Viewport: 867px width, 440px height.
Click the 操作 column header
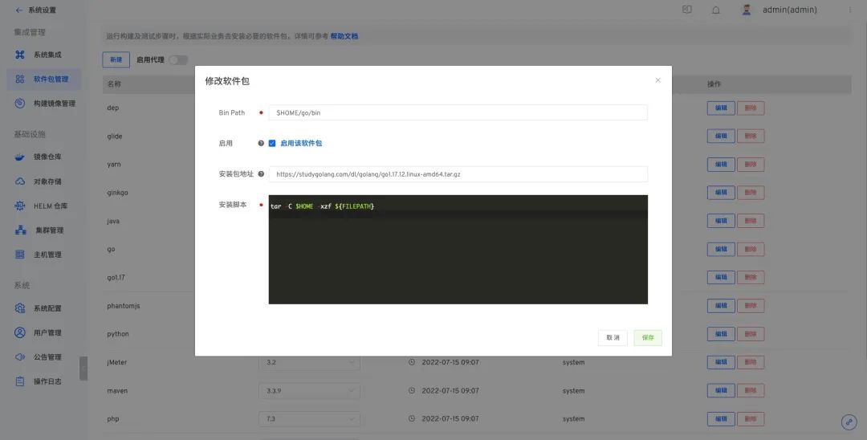click(714, 84)
